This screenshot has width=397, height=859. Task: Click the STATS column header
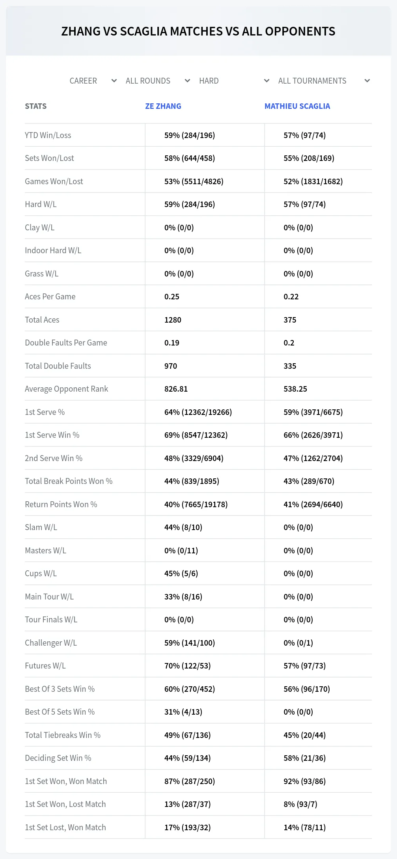[36, 106]
